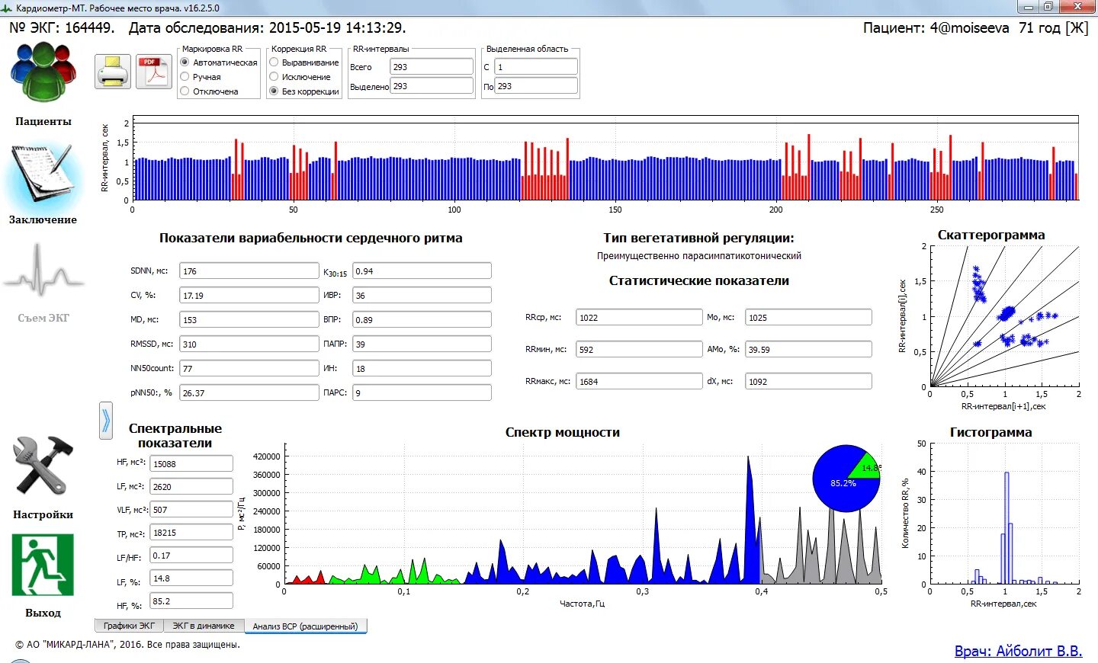Click the ПАРС value field

pyautogui.click(x=422, y=393)
